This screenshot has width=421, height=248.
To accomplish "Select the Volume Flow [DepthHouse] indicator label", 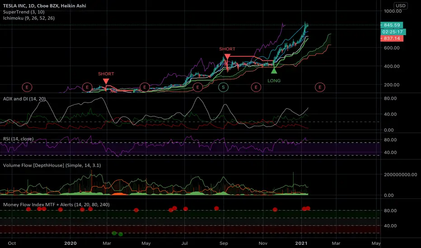I will (x=52, y=165).
